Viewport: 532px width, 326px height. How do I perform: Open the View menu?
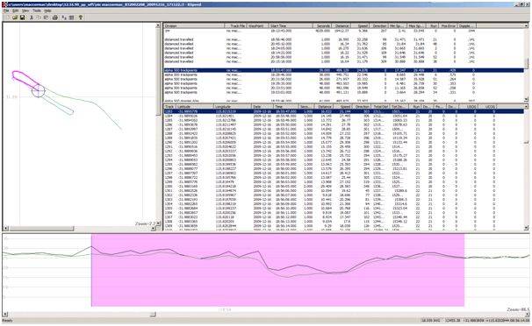tap(25, 11)
